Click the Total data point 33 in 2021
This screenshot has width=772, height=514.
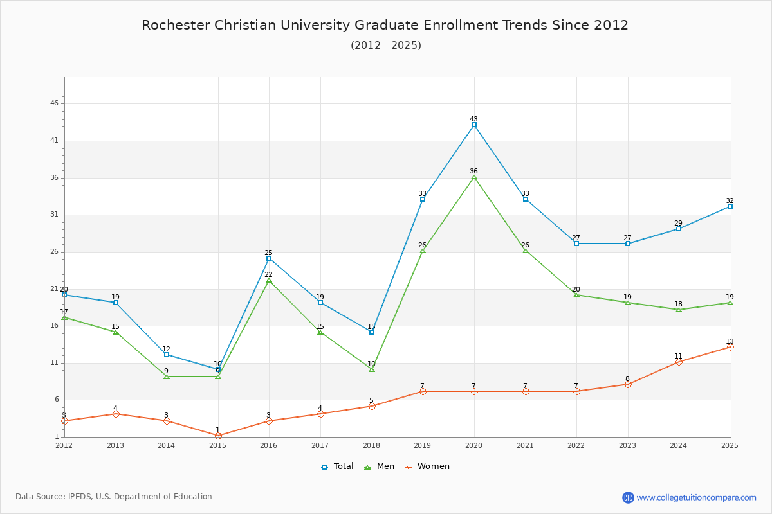point(526,199)
